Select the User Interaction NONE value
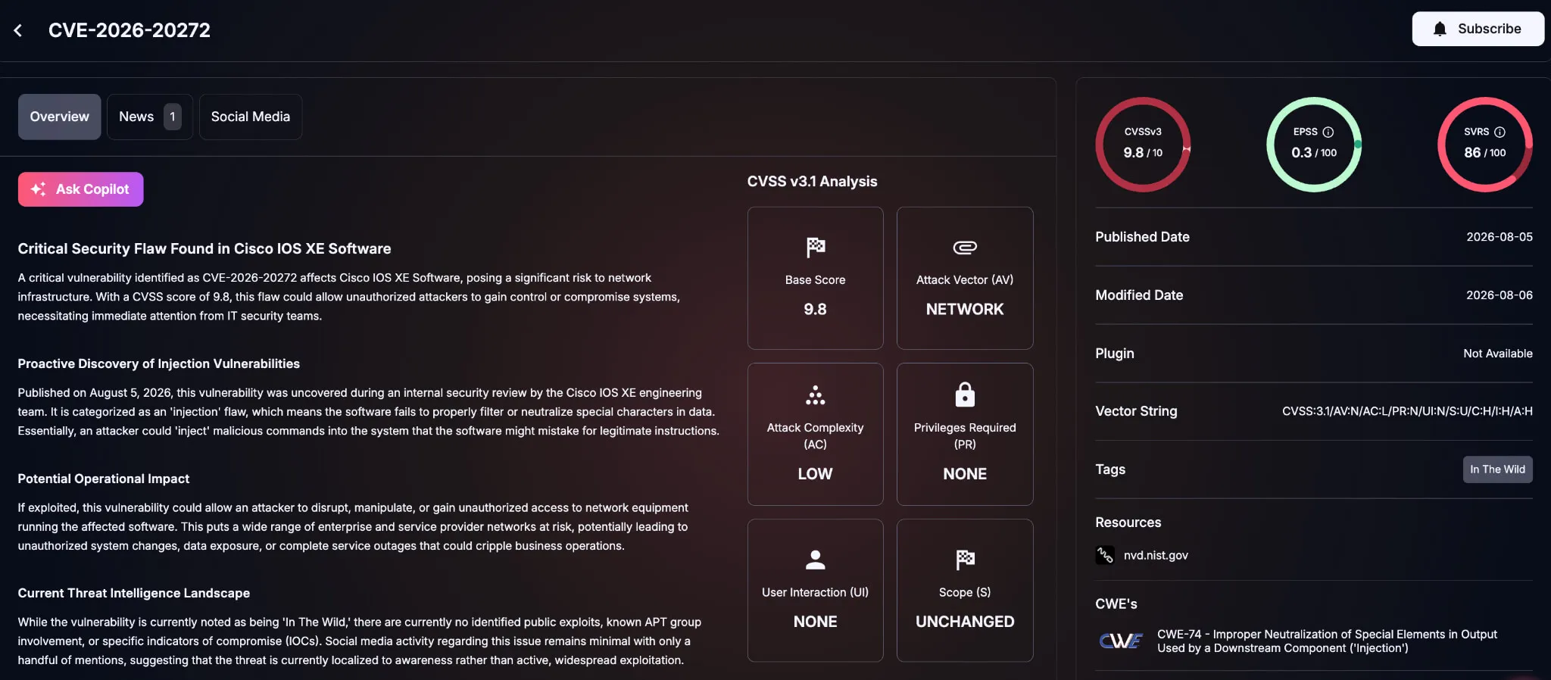Viewport: 1551px width, 680px height. click(815, 622)
